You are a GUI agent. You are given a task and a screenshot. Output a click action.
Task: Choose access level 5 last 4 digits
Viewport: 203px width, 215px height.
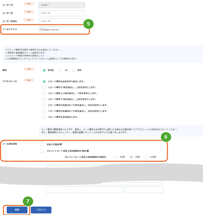[x=44, y=99]
